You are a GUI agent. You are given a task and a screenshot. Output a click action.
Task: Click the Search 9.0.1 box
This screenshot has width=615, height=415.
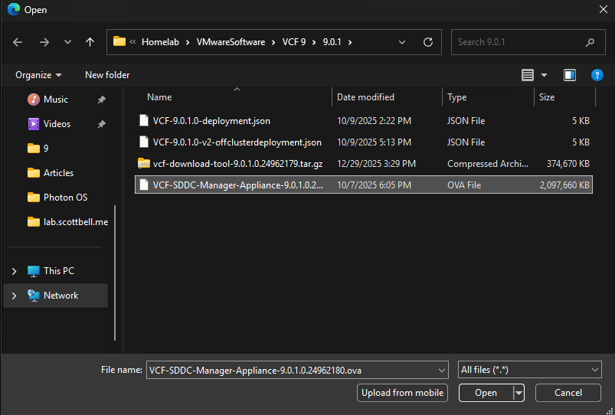point(517,42)
